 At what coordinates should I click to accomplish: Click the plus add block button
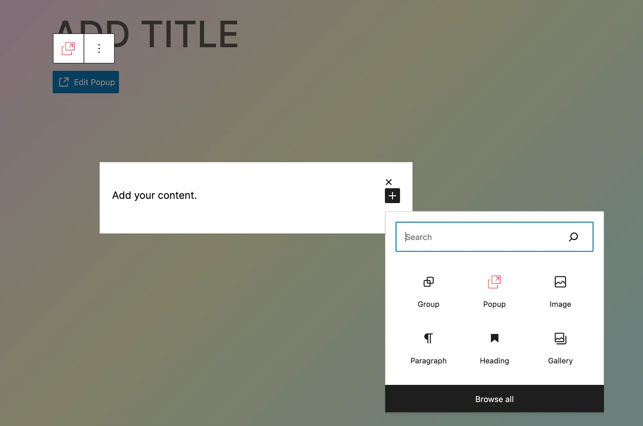(x=392, y=195)
